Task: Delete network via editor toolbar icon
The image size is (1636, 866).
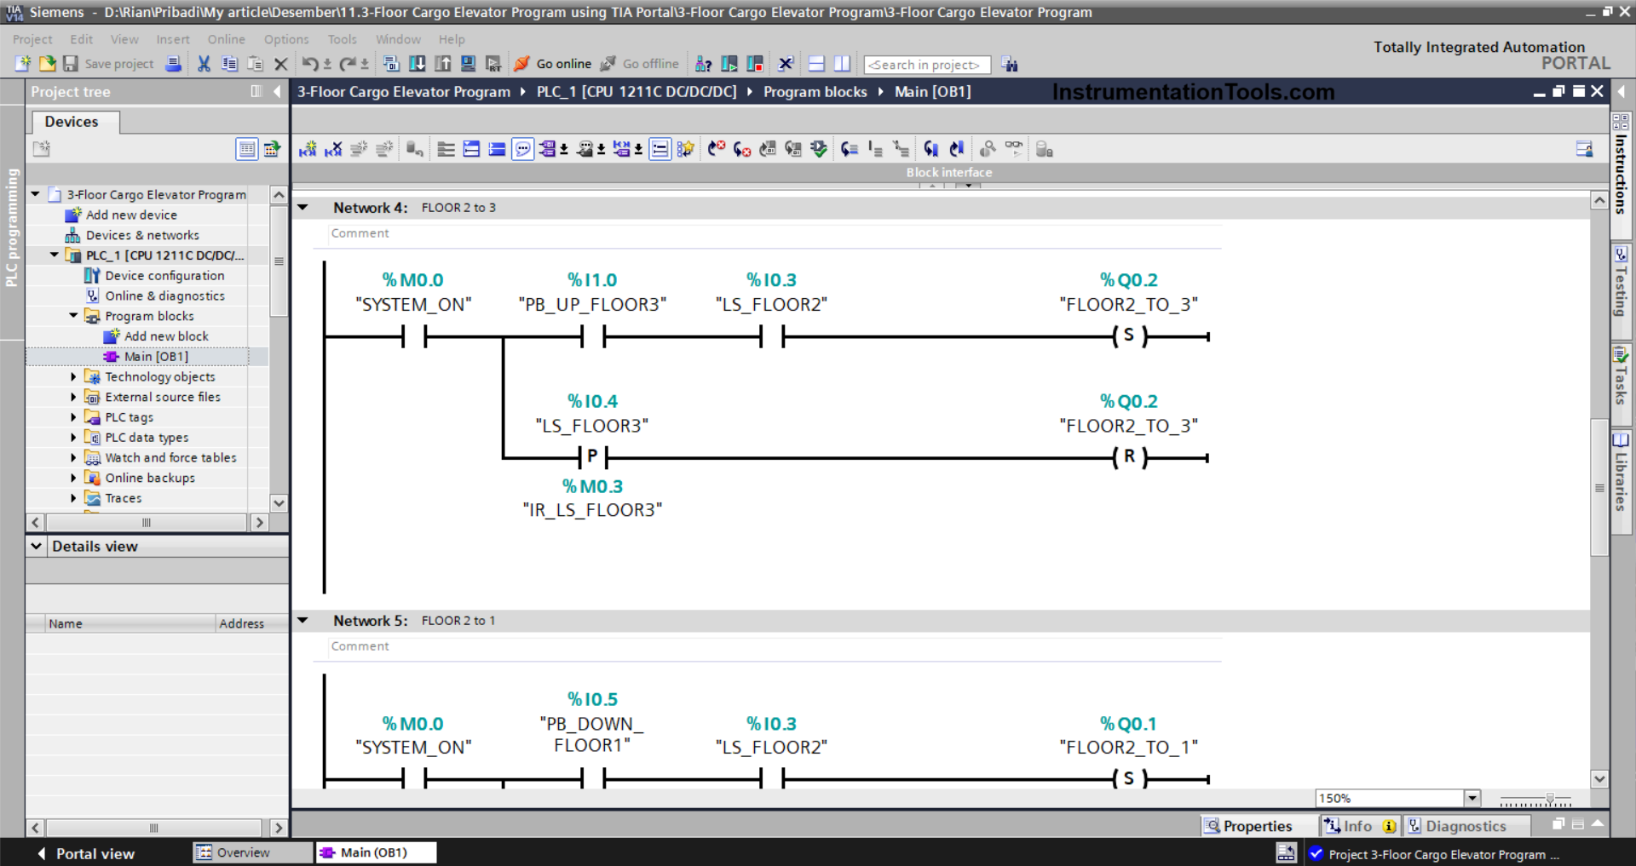Action: coord(333,149)
